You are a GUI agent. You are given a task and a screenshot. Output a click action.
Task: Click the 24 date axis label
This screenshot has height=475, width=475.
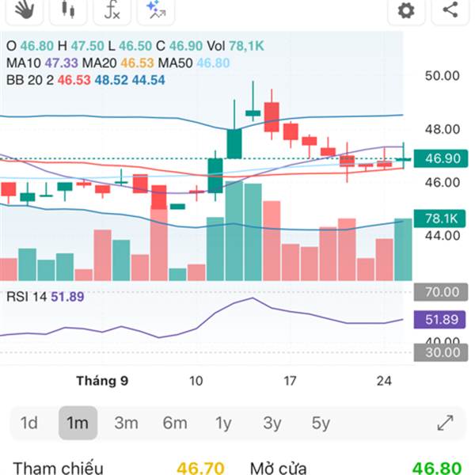384,381
